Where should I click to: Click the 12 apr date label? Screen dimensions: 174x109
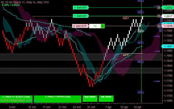(x=124, y=107)
